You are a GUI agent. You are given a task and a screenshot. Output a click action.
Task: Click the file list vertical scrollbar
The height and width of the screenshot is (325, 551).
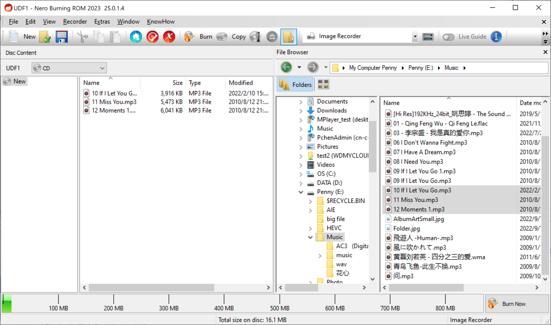point(545,205)
